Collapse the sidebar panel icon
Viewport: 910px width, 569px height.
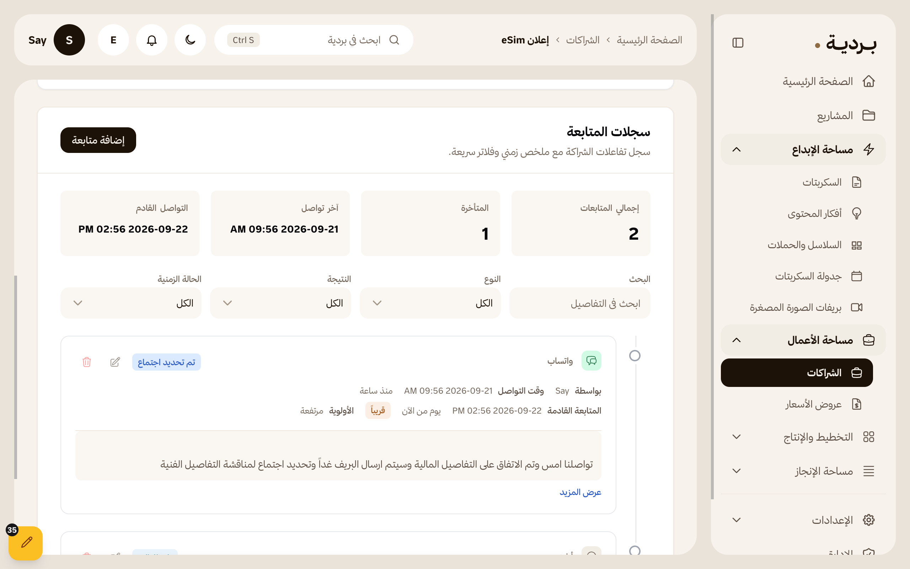pos(738,43)
